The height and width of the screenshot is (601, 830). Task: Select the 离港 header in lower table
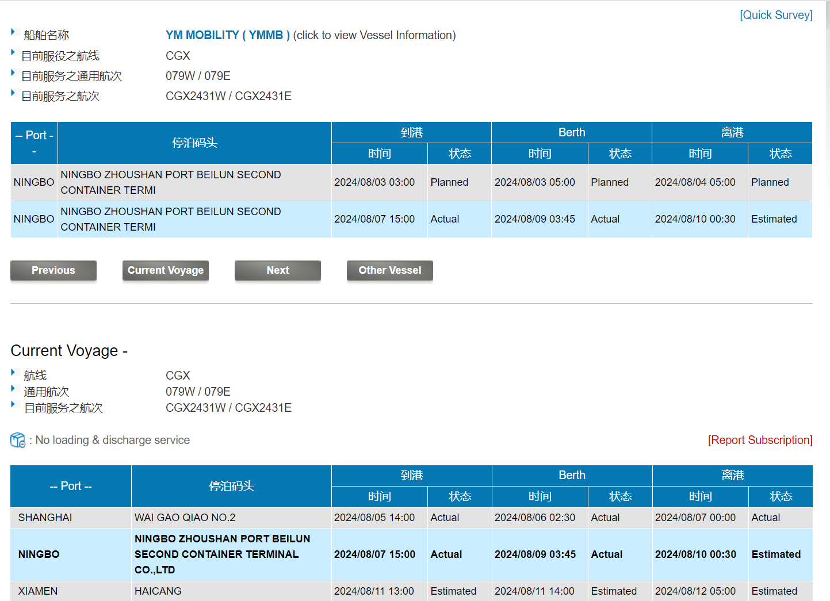pyautogui.click(x=733, y=476)
